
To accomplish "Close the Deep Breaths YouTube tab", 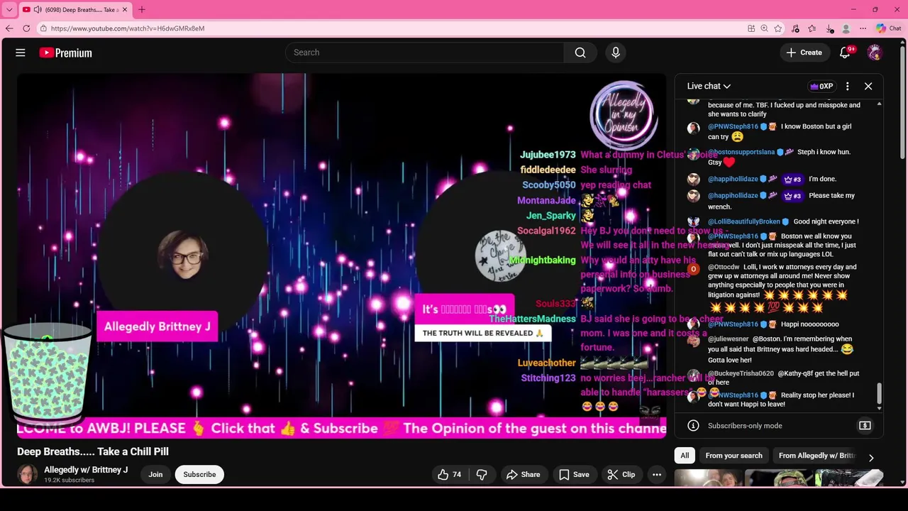I will click(125, 10).
